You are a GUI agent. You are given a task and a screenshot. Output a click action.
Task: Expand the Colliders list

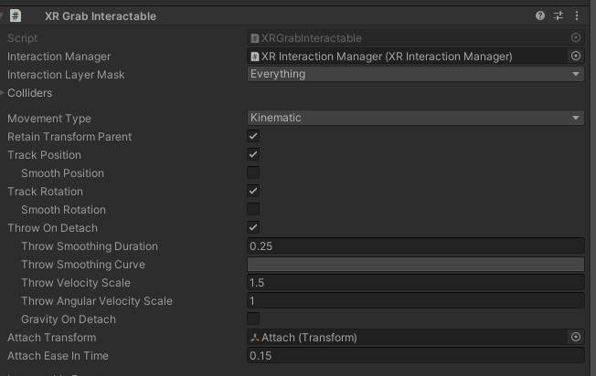pos(4,92)
